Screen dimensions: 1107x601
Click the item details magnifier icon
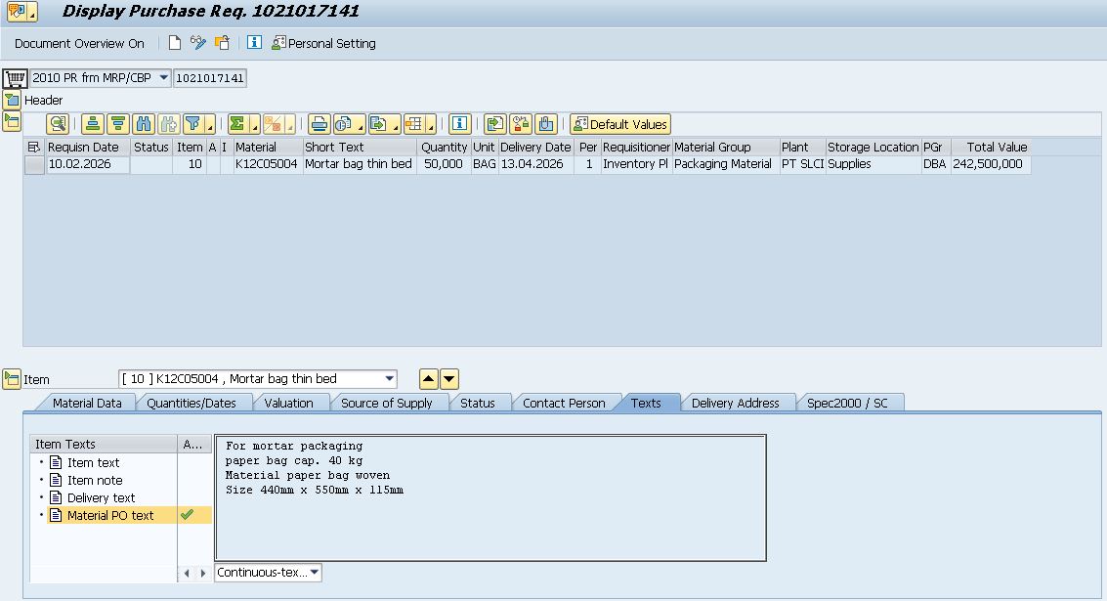click(59, 124)
